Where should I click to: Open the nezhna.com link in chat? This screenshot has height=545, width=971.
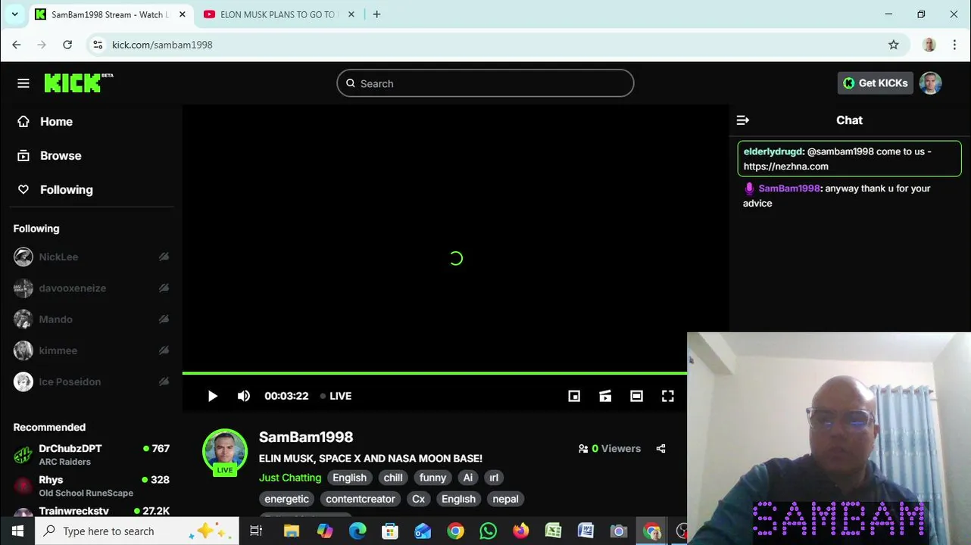[x=785, y=167]
